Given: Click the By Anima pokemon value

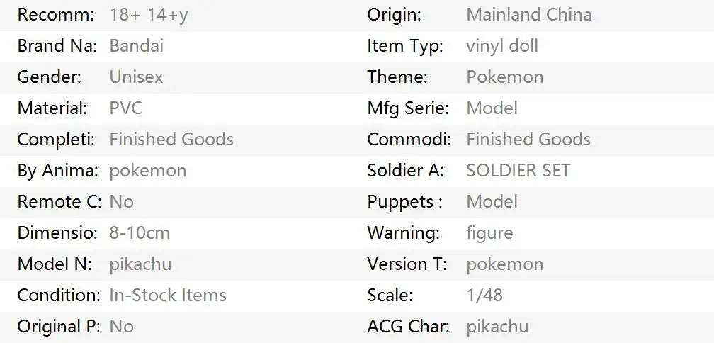Looking at the screenshot, I should coord(147,171).
